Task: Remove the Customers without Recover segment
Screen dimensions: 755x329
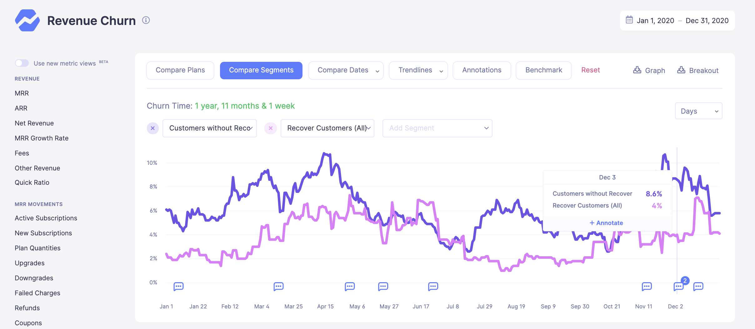Action: pos(153,128)
